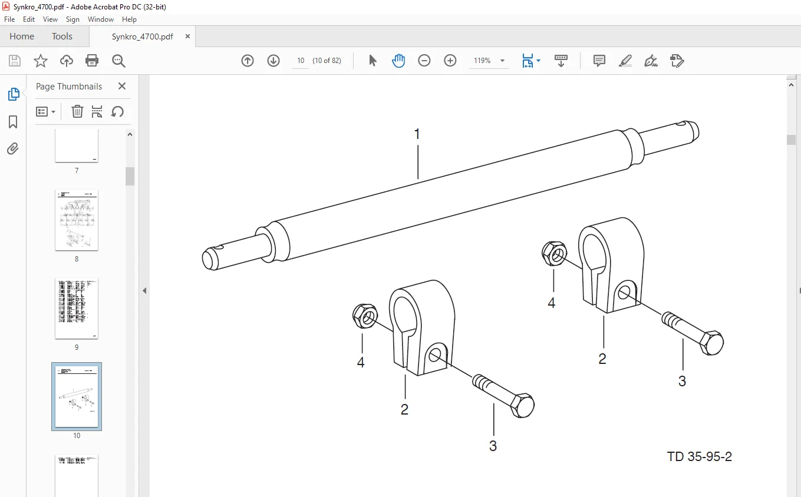Viewport: 801px width, 497px height.
Task: Select the Highlight text tool
Action: tap(625, 61)
